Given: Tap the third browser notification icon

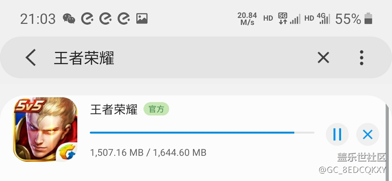Looking at the screenshot, I should click(x=124, y=19).
